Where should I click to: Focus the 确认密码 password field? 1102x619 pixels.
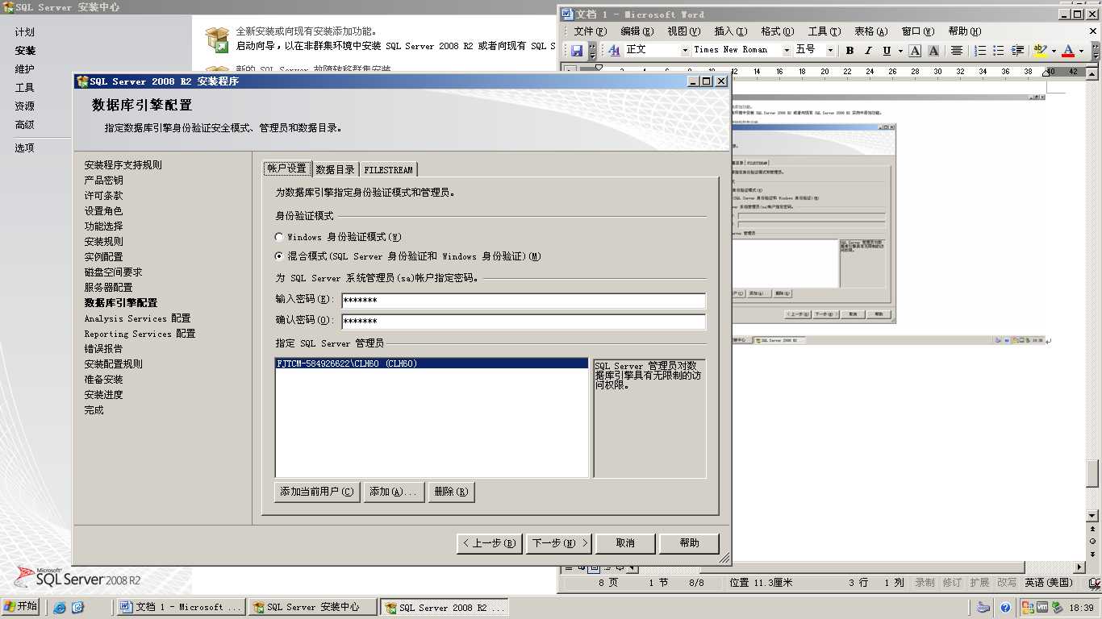pyautogui.click(x=524, y=322)
